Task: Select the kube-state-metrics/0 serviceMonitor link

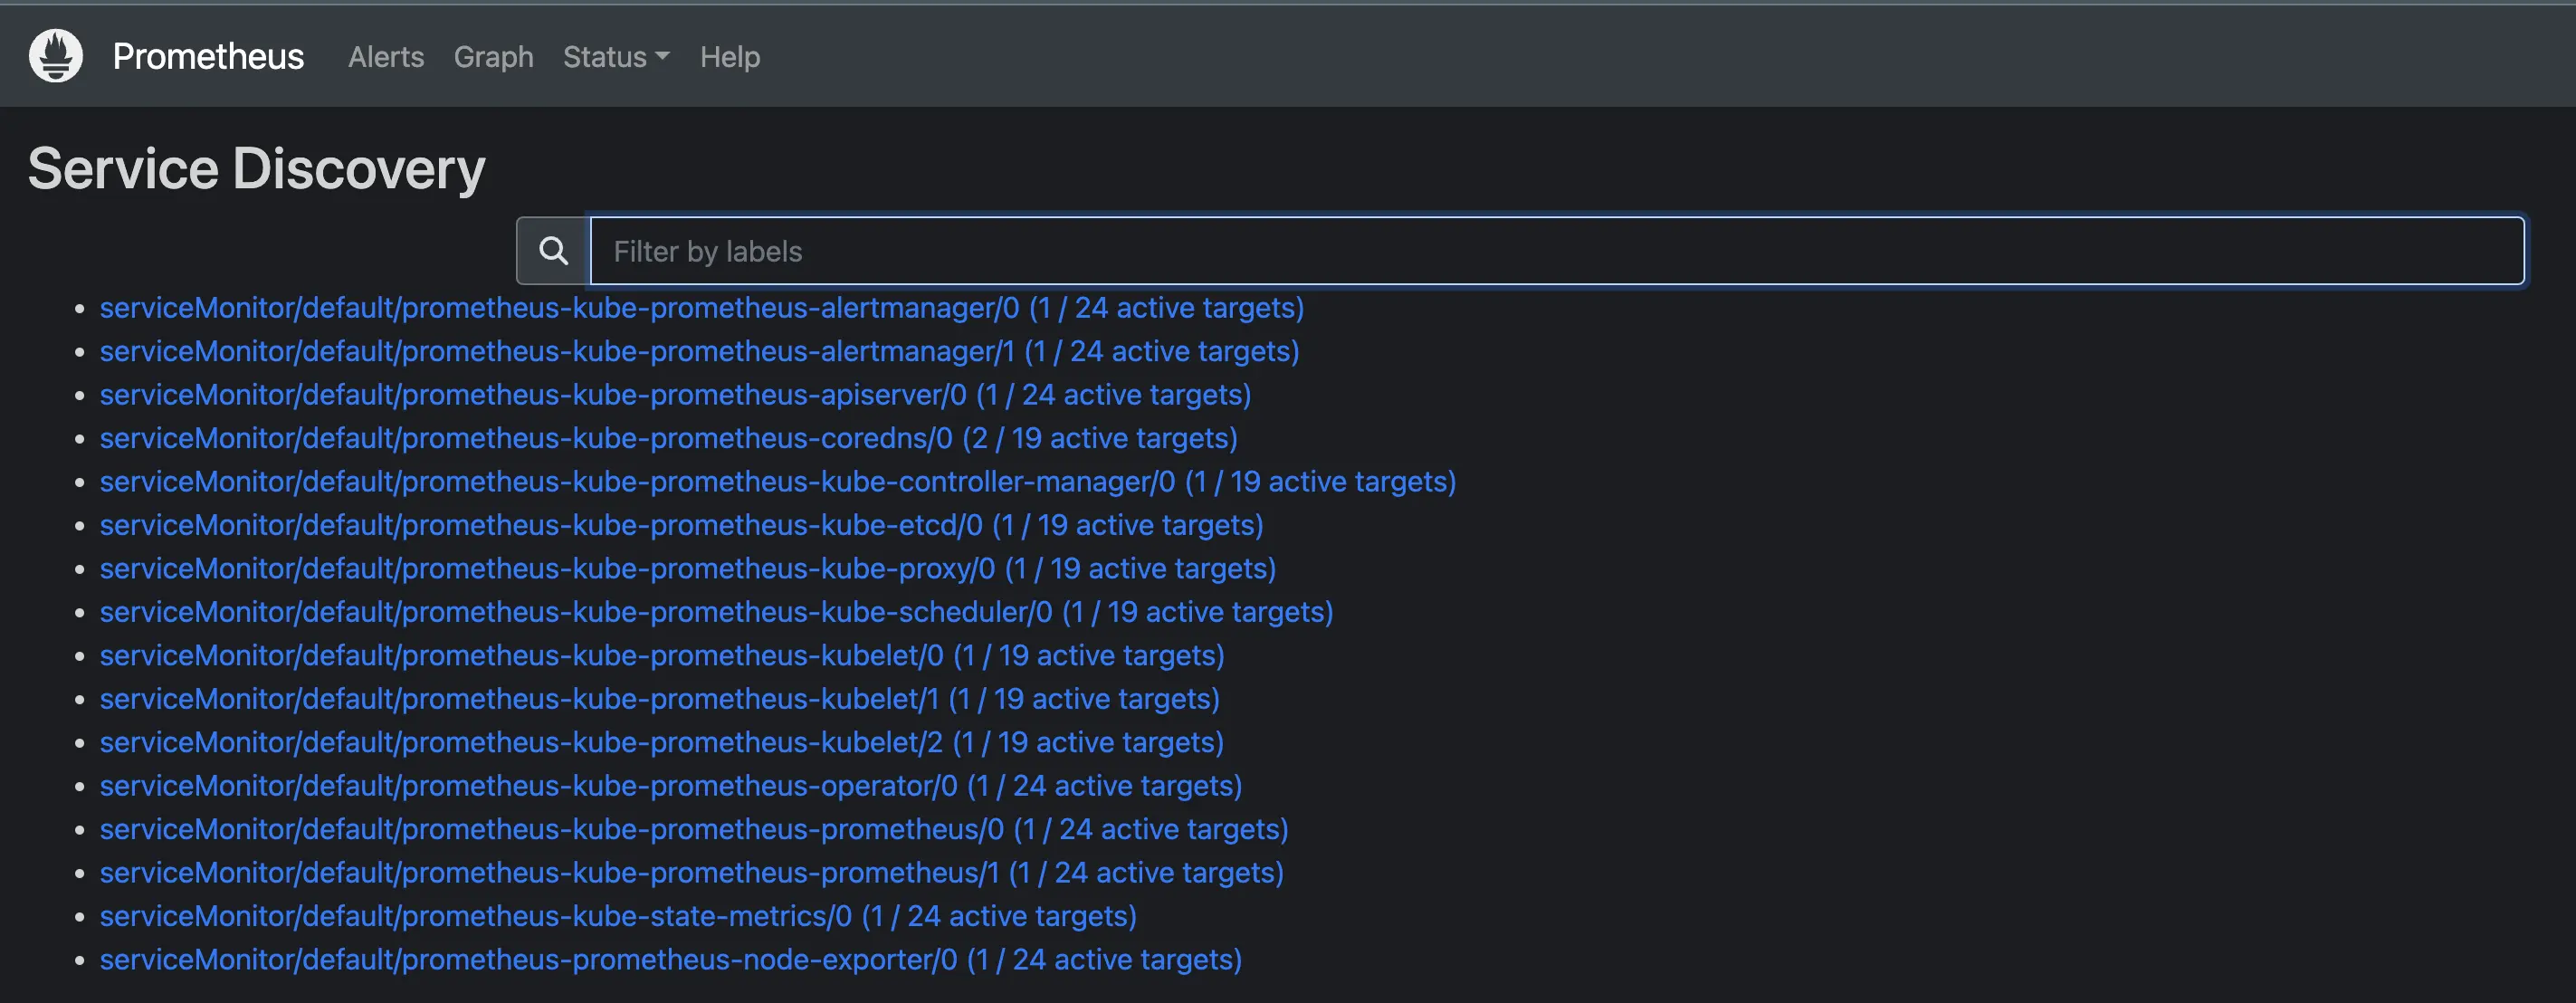Action: tap(618, 917)
